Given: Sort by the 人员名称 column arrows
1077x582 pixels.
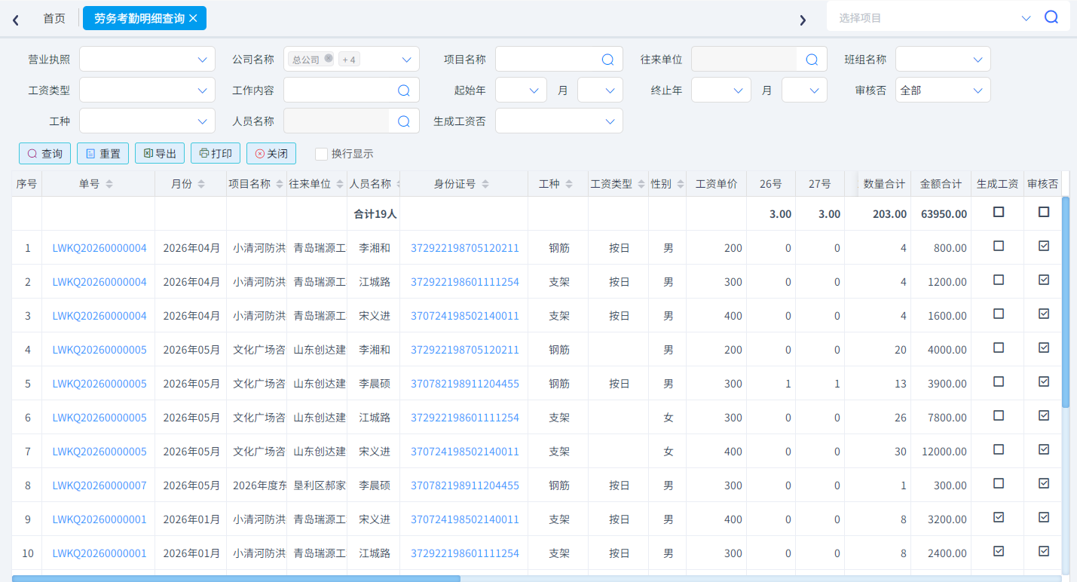Looking at the screenshot, I should (x=397, y=184).
